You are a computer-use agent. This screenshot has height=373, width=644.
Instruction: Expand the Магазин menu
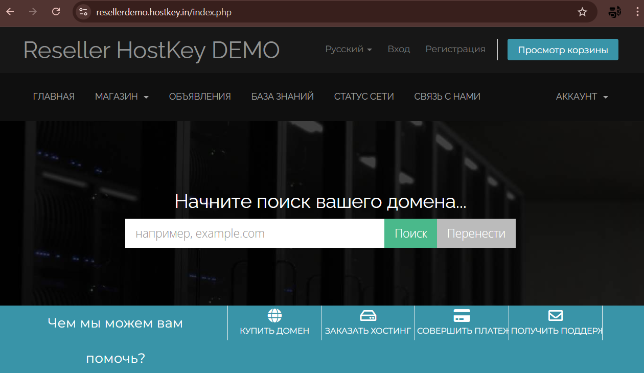coord(122,97)
